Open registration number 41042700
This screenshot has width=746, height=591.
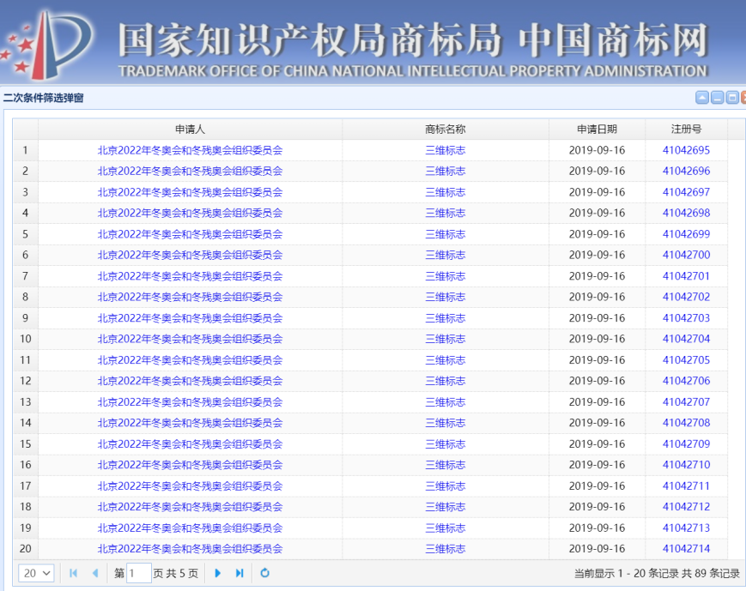click(686, 255)
